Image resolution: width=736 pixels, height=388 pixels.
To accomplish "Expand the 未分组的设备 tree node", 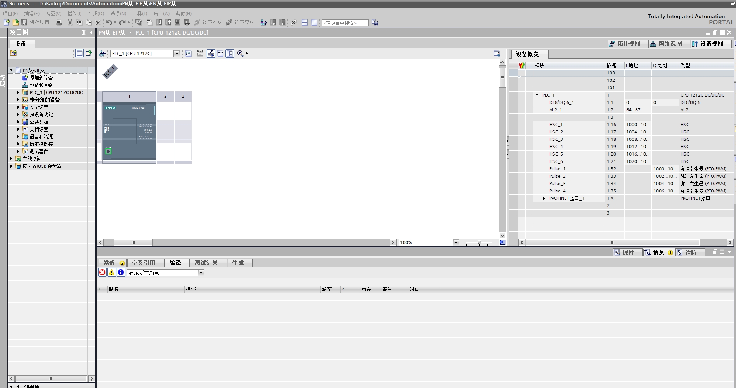I will [18, 100].
